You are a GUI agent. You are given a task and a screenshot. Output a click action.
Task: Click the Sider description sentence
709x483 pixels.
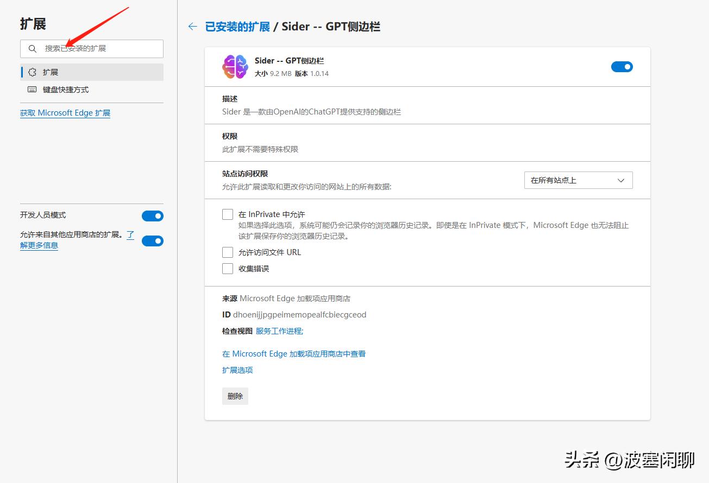(311, 112)
